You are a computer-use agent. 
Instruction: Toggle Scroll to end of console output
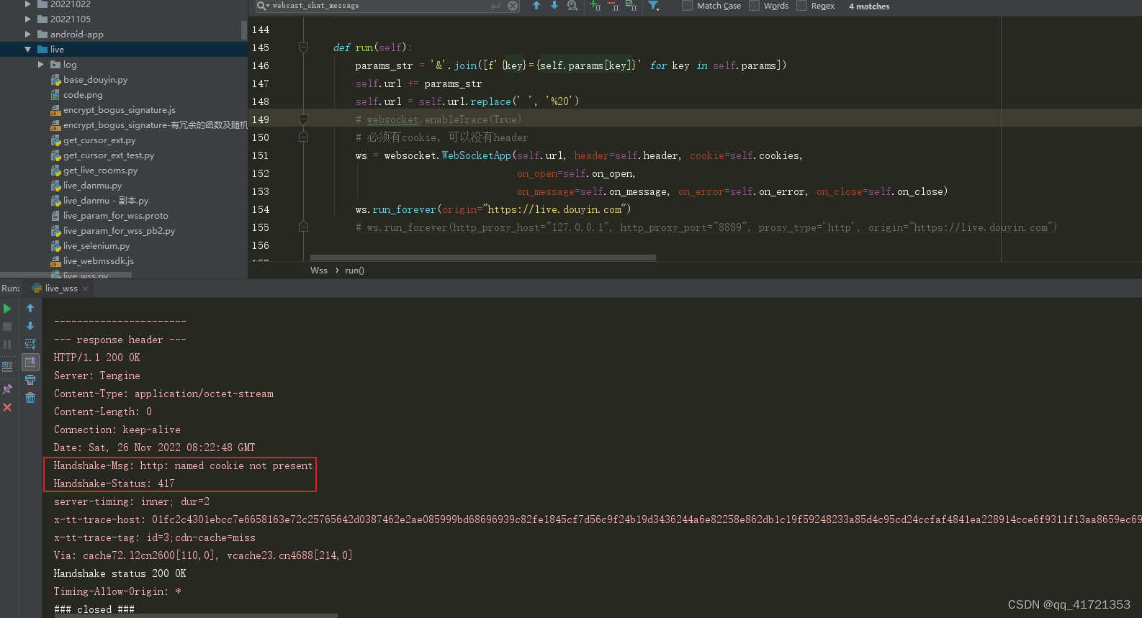pos(30,362)
